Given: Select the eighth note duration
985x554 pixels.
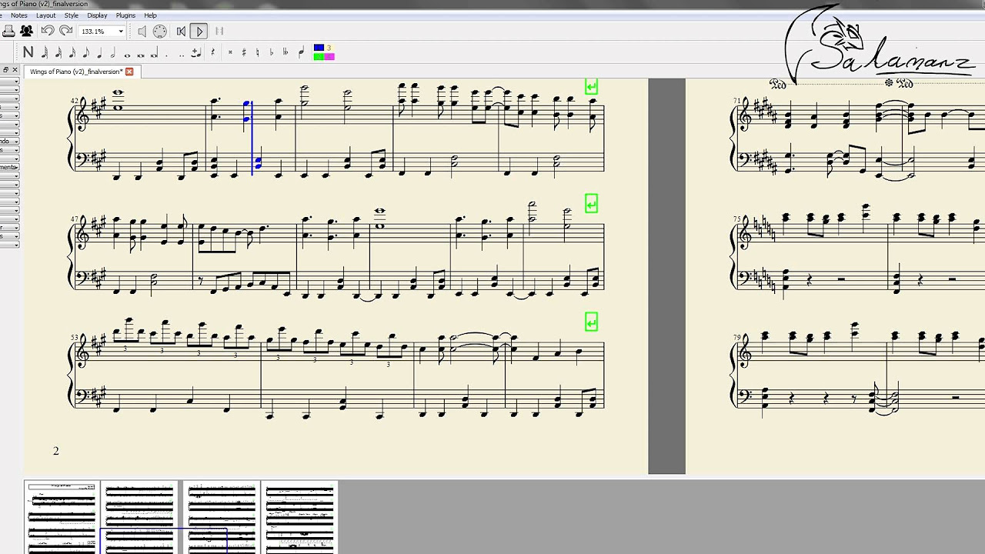Looking at the screenshot, I should tap(86, 52).
